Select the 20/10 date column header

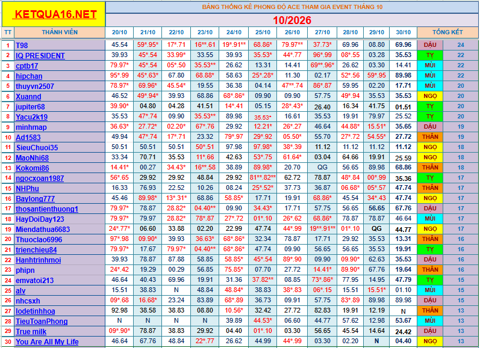(x=119, y=32)
